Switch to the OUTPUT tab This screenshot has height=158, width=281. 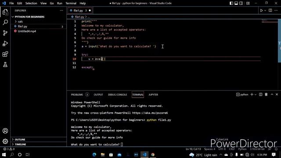pyautogui.click(x=98, y=95)
